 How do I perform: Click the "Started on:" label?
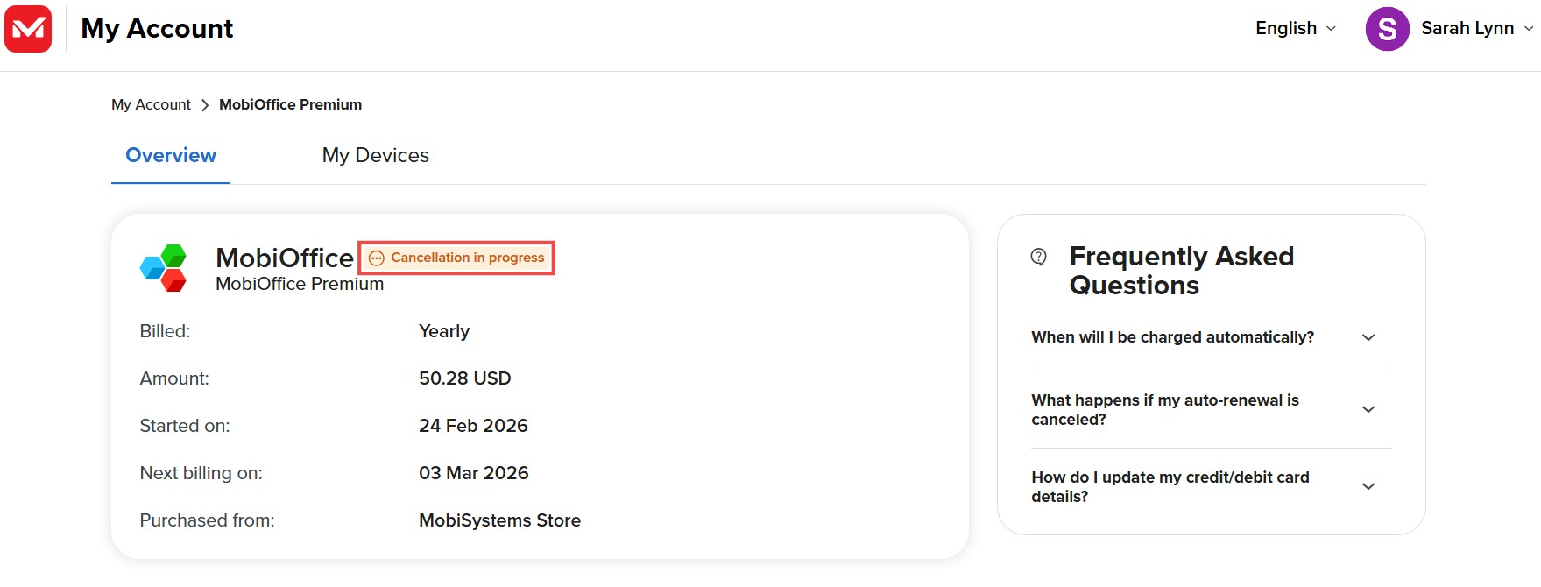point(185,426)
